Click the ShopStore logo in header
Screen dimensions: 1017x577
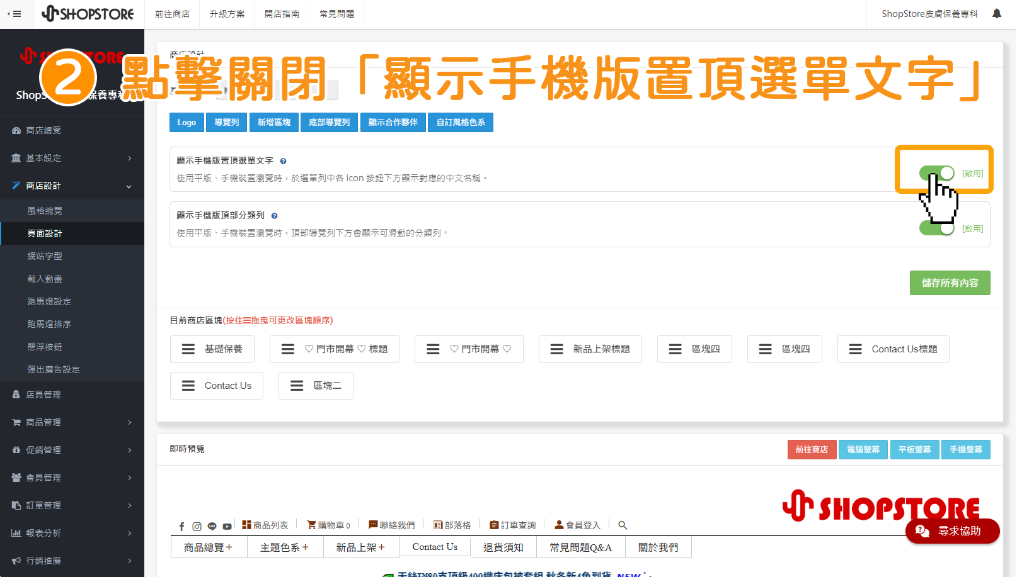pos(88,14)
